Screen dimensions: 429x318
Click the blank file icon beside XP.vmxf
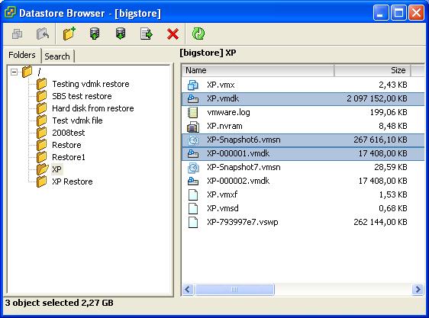pos(193,194)
